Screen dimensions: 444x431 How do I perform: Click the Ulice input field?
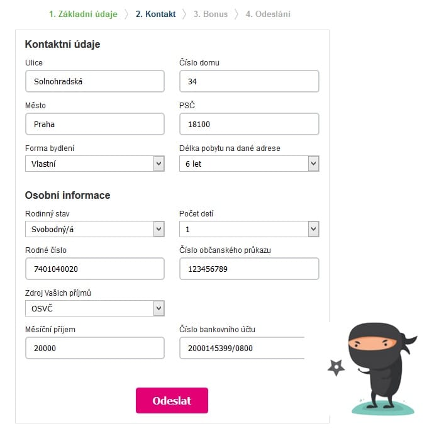coord(95,81)
